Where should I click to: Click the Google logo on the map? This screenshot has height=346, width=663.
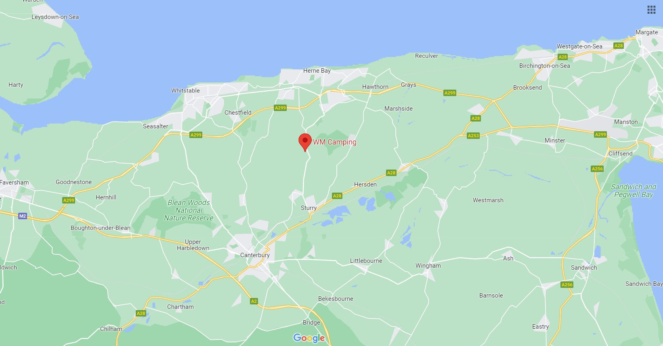tap(309, 338)
